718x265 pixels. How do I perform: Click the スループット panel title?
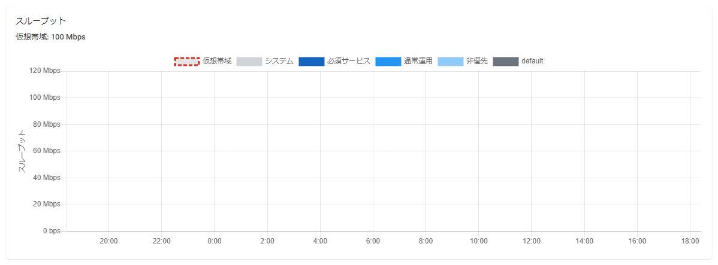point(41,21)
